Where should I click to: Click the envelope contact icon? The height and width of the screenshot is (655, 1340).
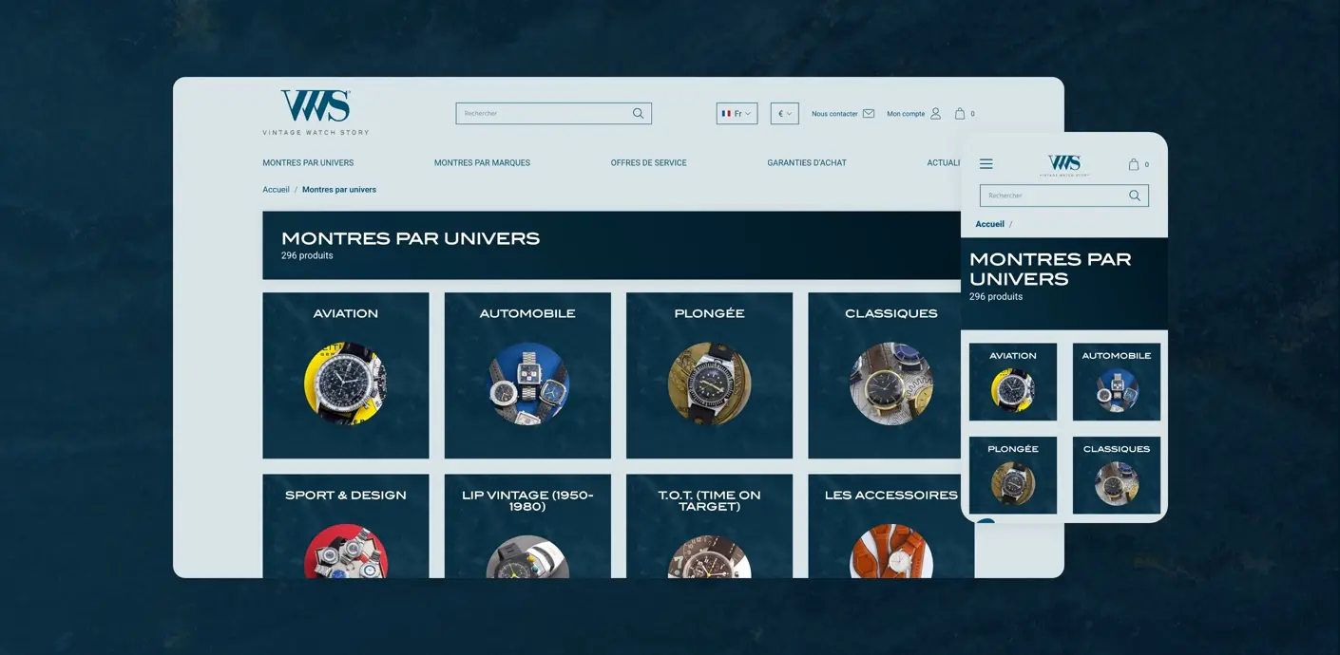point(868,114)
